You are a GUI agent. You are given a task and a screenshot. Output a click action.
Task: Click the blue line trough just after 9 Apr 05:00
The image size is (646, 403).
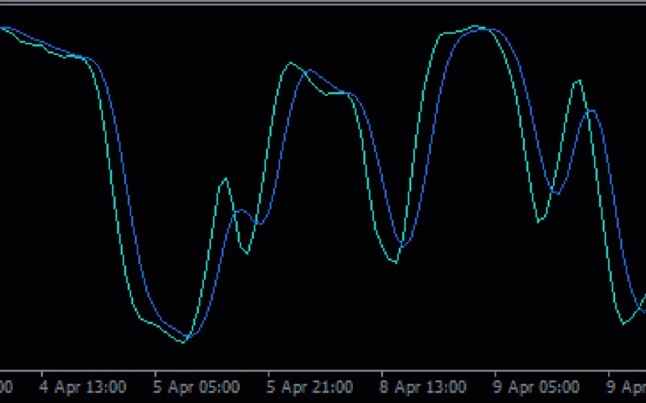pyautogui.click(x=556, y=194)
